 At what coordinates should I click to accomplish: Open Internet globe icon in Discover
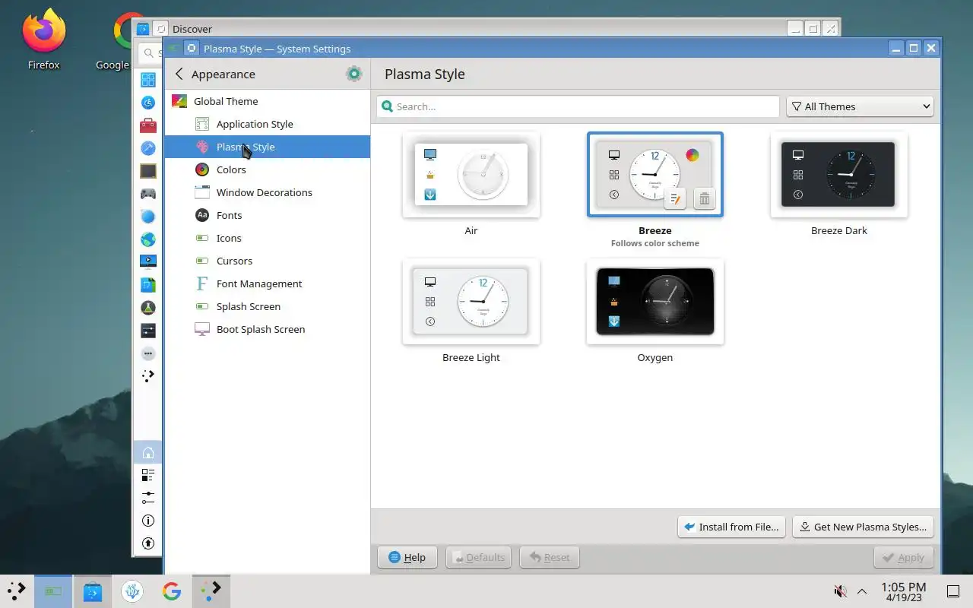(x=148, y=239)
